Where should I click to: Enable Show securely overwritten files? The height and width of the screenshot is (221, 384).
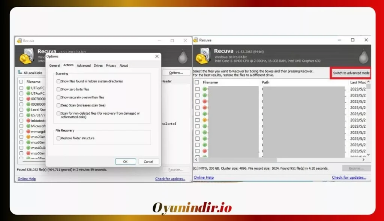(x=58, y=97)
